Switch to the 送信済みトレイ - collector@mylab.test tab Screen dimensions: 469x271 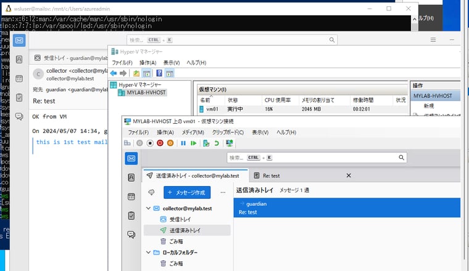[x=196, y=176]
